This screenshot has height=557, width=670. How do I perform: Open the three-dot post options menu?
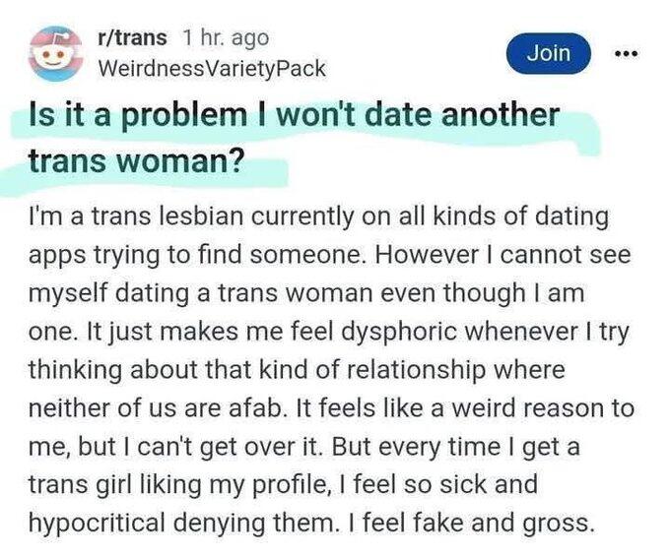[x=626, y=54]
